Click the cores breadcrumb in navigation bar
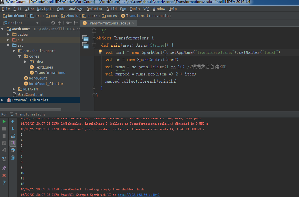Screen dimensions: 299x197 pyautogui.click(x=109, y=16)
